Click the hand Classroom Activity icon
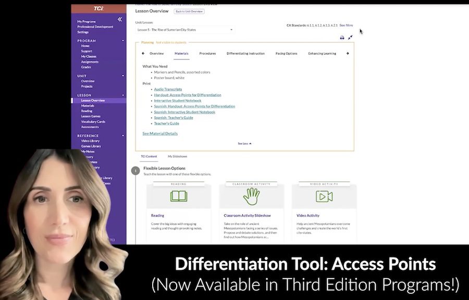 [x=251, y=196]
